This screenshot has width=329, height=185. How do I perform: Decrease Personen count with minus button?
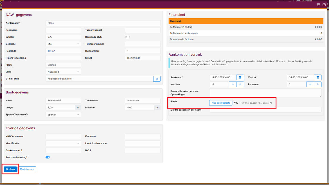(x=310, y=84)
